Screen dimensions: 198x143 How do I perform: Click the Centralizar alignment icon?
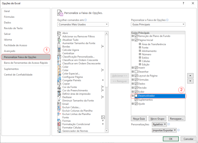click(59, 53)
